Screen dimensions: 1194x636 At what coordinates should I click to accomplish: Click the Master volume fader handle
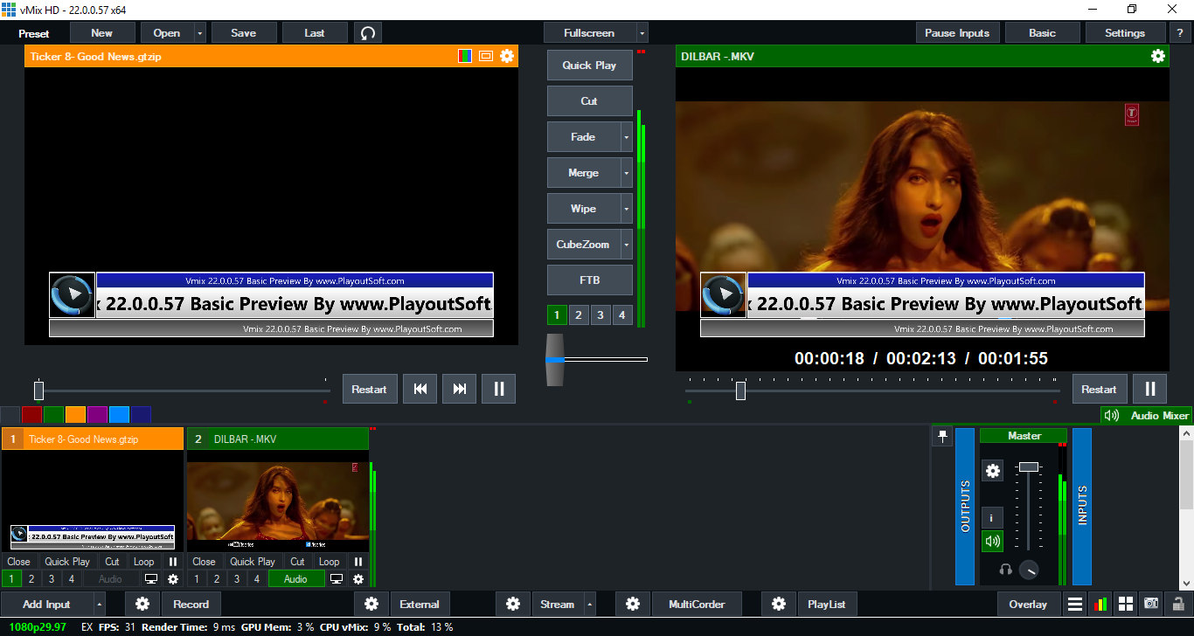tap(1029, 467)
